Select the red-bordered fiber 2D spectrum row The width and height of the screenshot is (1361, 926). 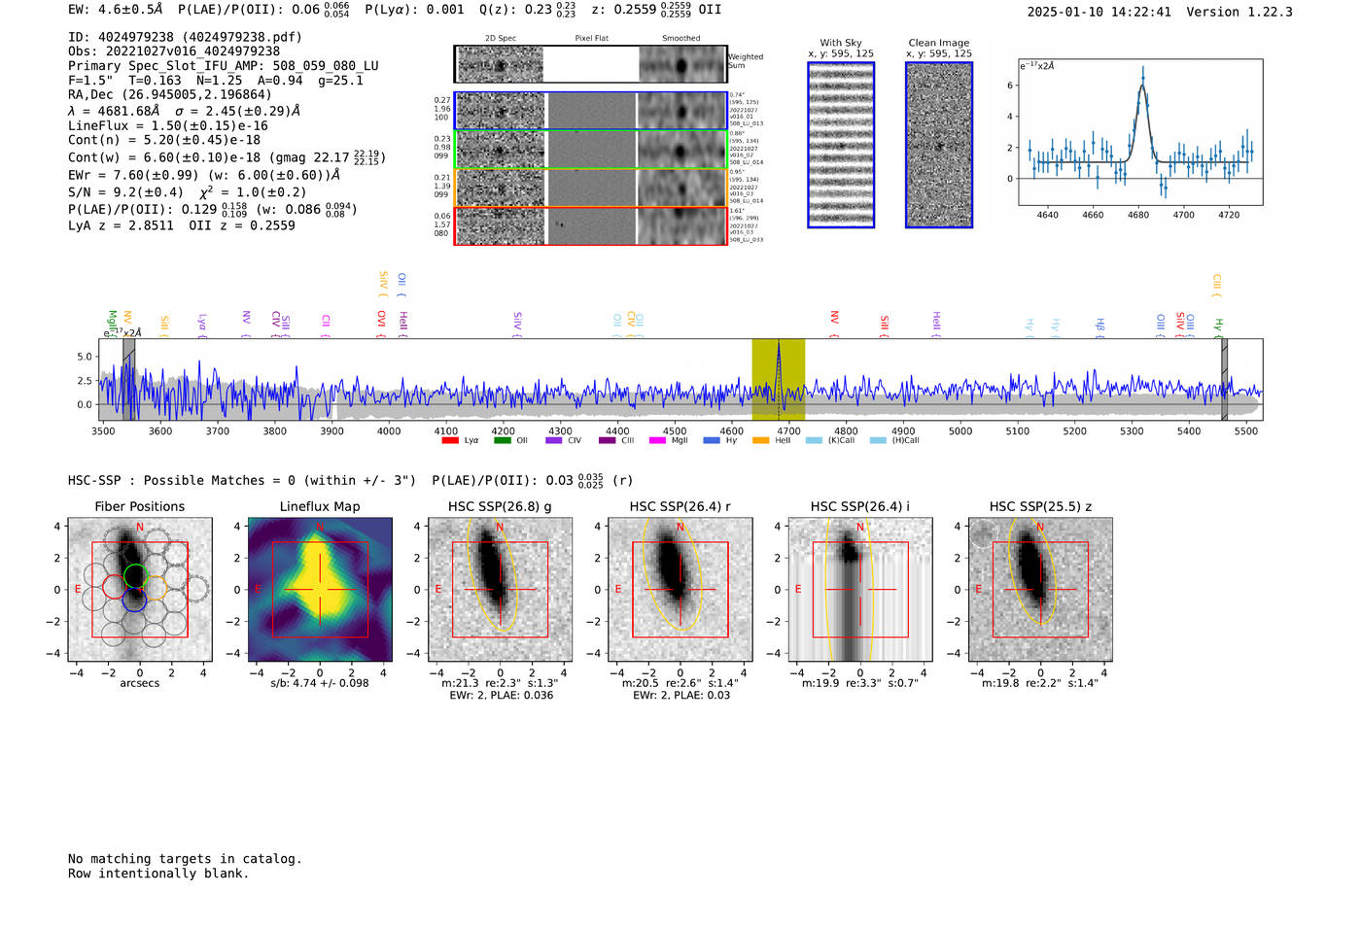(x=591, y=225)
